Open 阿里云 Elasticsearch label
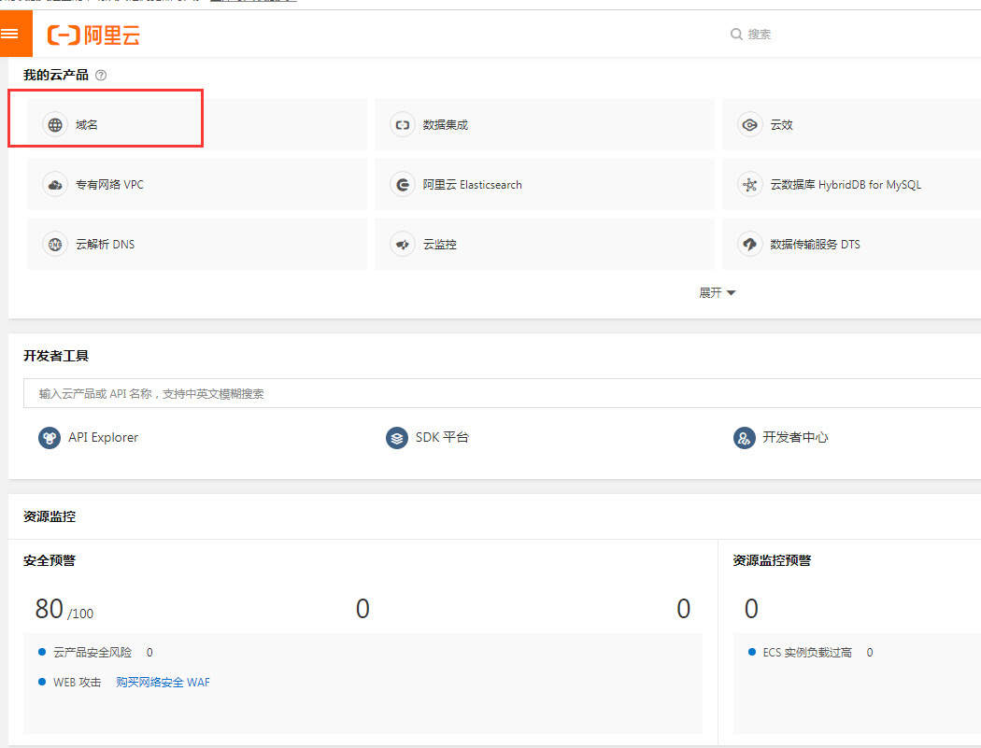 click(x=473, y=185)
